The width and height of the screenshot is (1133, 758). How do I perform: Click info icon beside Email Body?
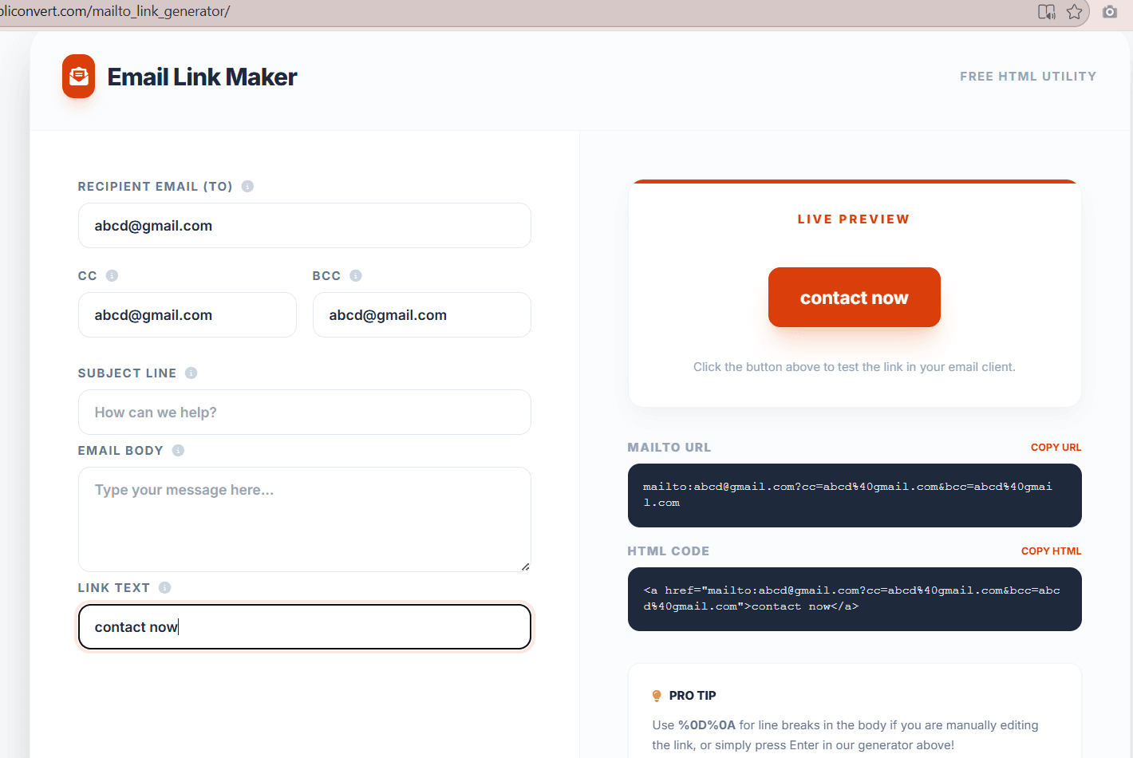click(x=178, y=450)
